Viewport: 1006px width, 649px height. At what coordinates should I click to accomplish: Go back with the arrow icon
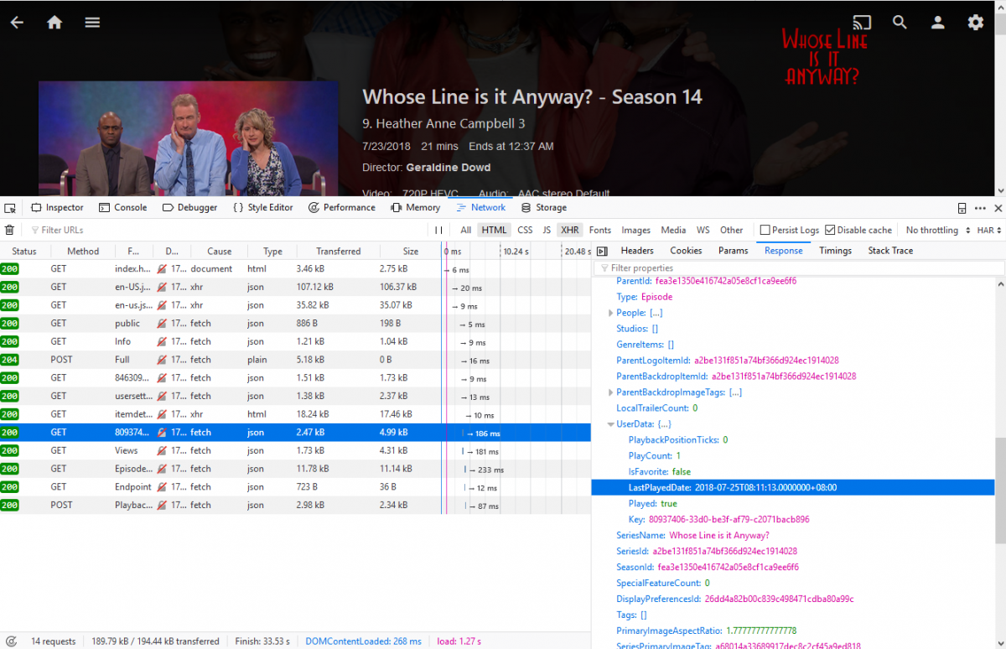coord(17,23)
